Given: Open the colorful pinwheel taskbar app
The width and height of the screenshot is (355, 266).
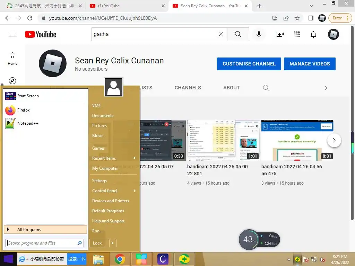Looking at the screenshot, I should (141, 259).
